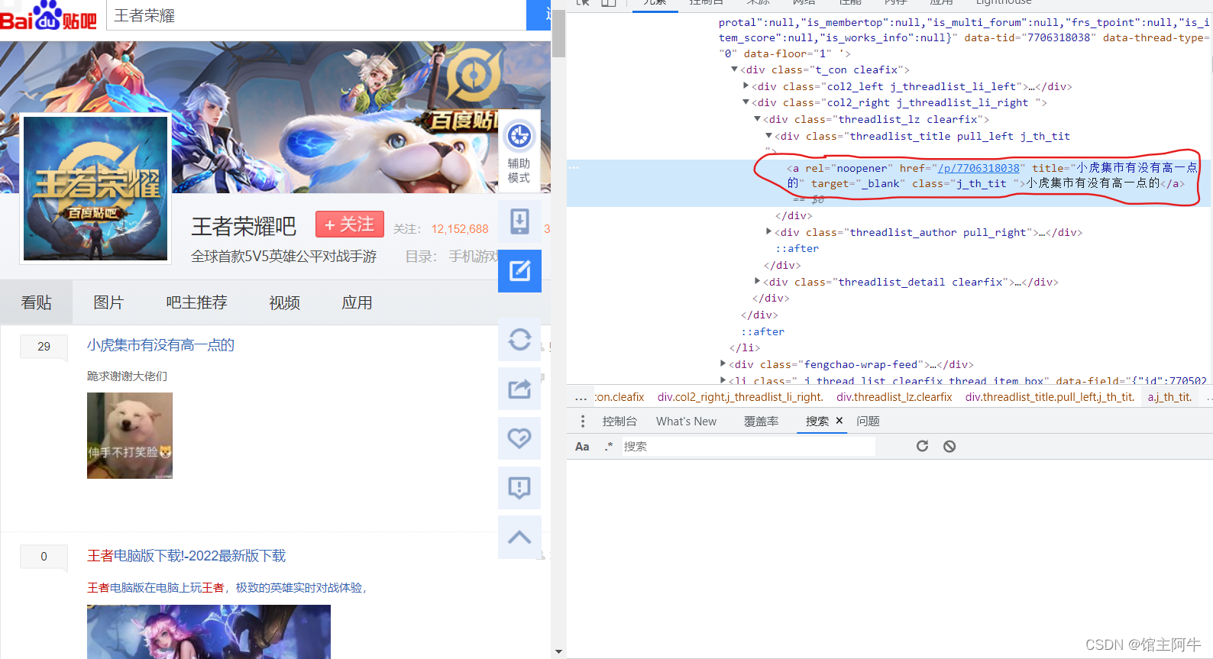Select breadcrumb a.j_th_tit
Viewport: 1213px width, 659px height.
(x=1169, y=397)
